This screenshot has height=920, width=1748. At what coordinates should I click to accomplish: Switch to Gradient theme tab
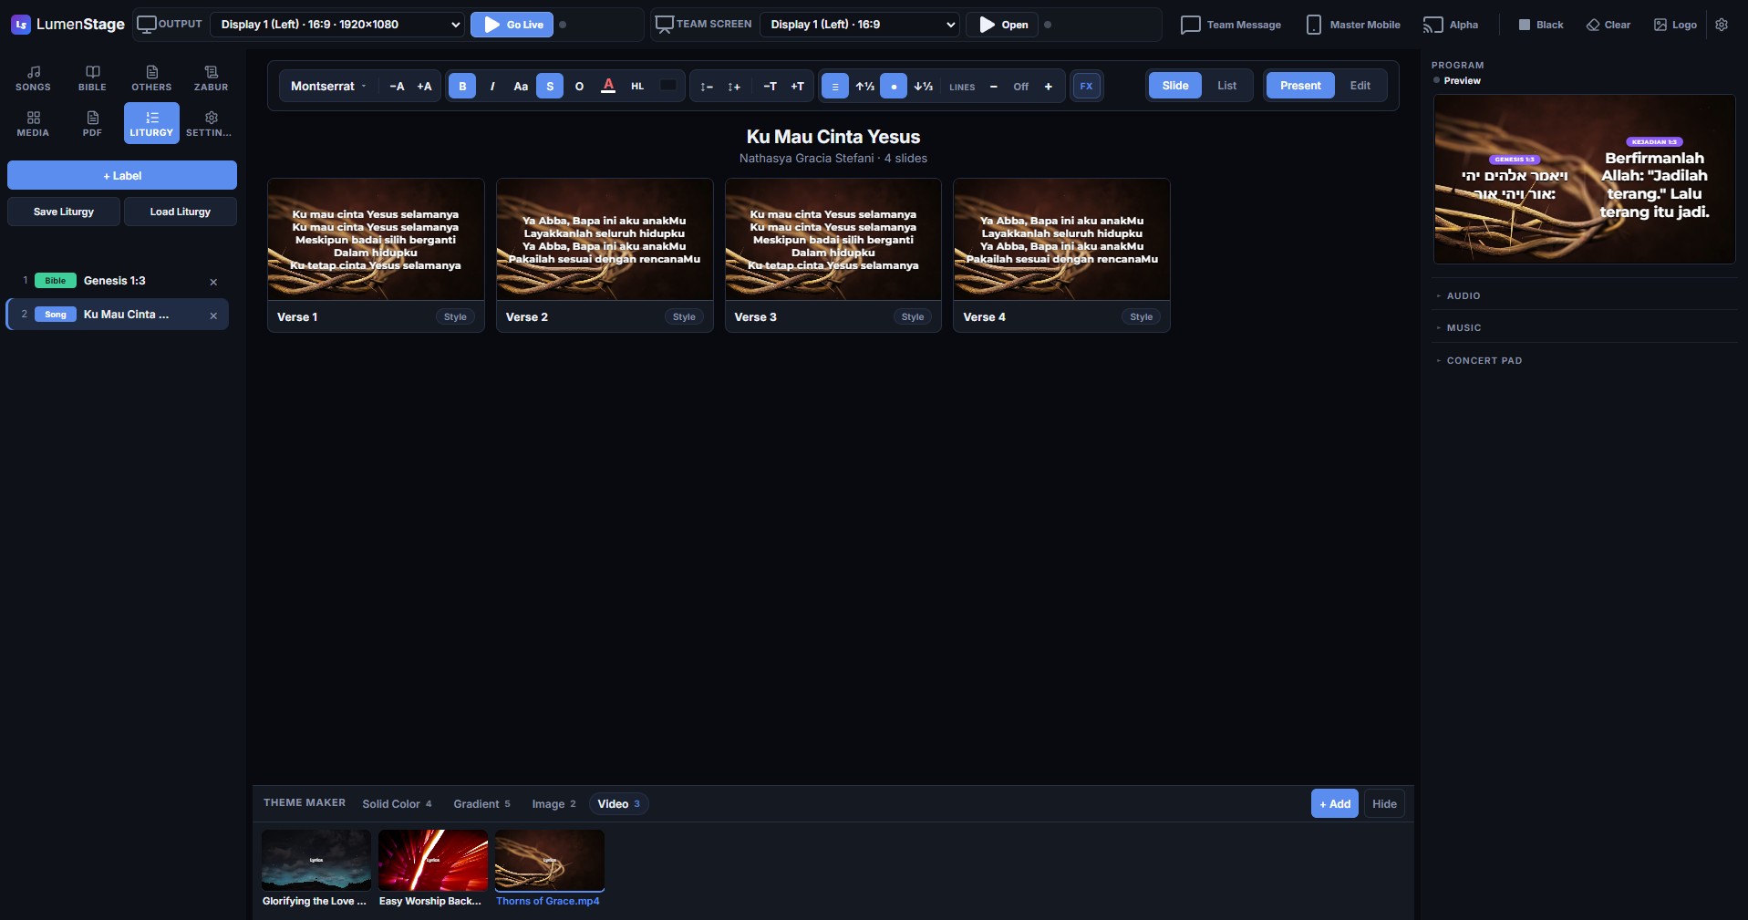coord(481,803)
